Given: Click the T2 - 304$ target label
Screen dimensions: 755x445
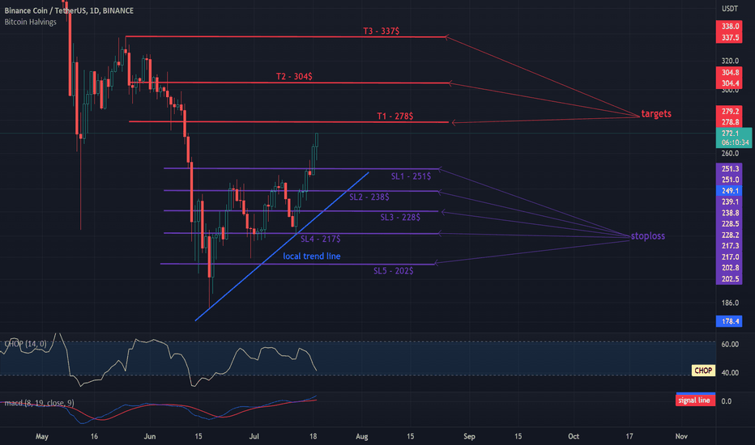Looking at the screenshot, I should point(294,76).
